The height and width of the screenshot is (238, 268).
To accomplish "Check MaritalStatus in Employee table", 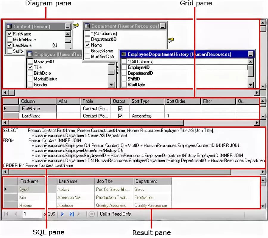I will click(x=30, y=79).
